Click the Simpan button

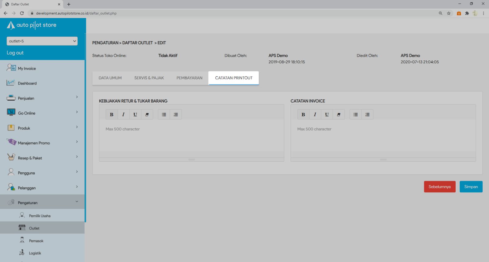coord(471,187)
